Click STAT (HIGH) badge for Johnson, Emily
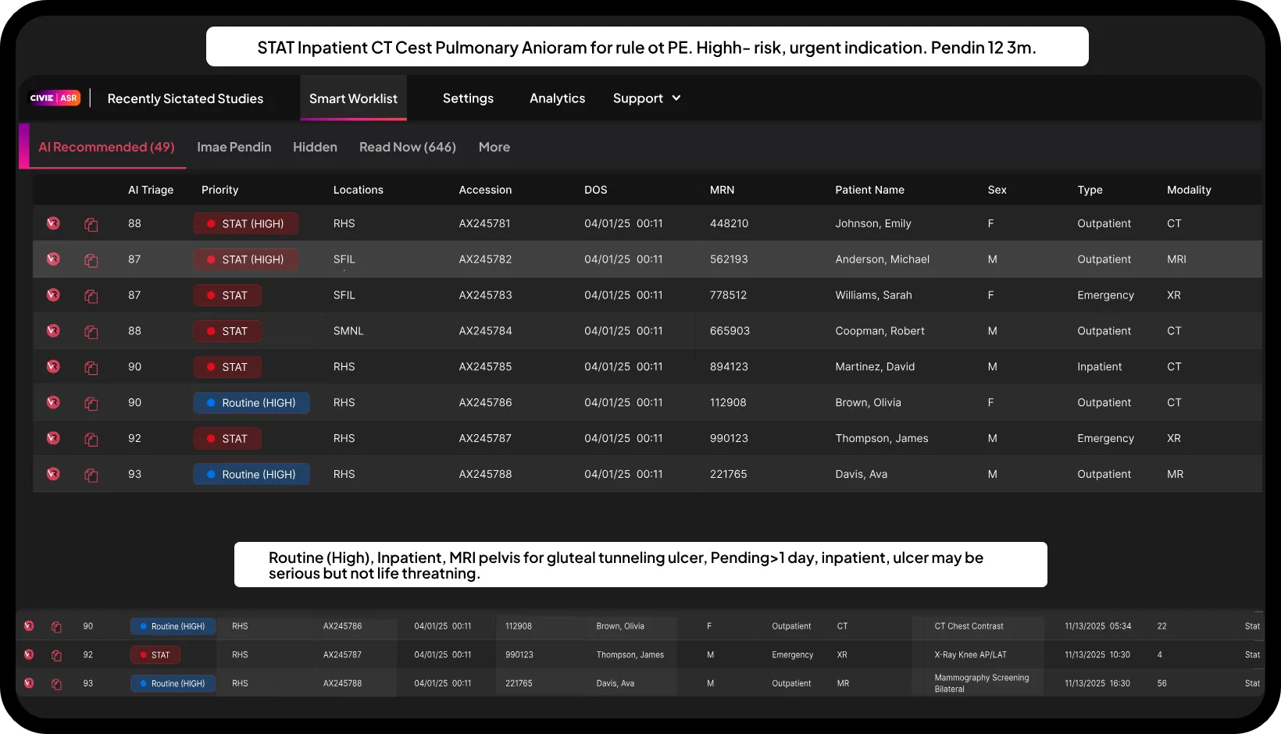Image resolution: width=1281 pixels, height=734 pixels. click(246, 224)
